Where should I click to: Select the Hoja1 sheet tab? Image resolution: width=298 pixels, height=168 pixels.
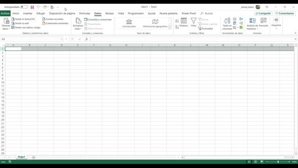(x=21, y=157)
